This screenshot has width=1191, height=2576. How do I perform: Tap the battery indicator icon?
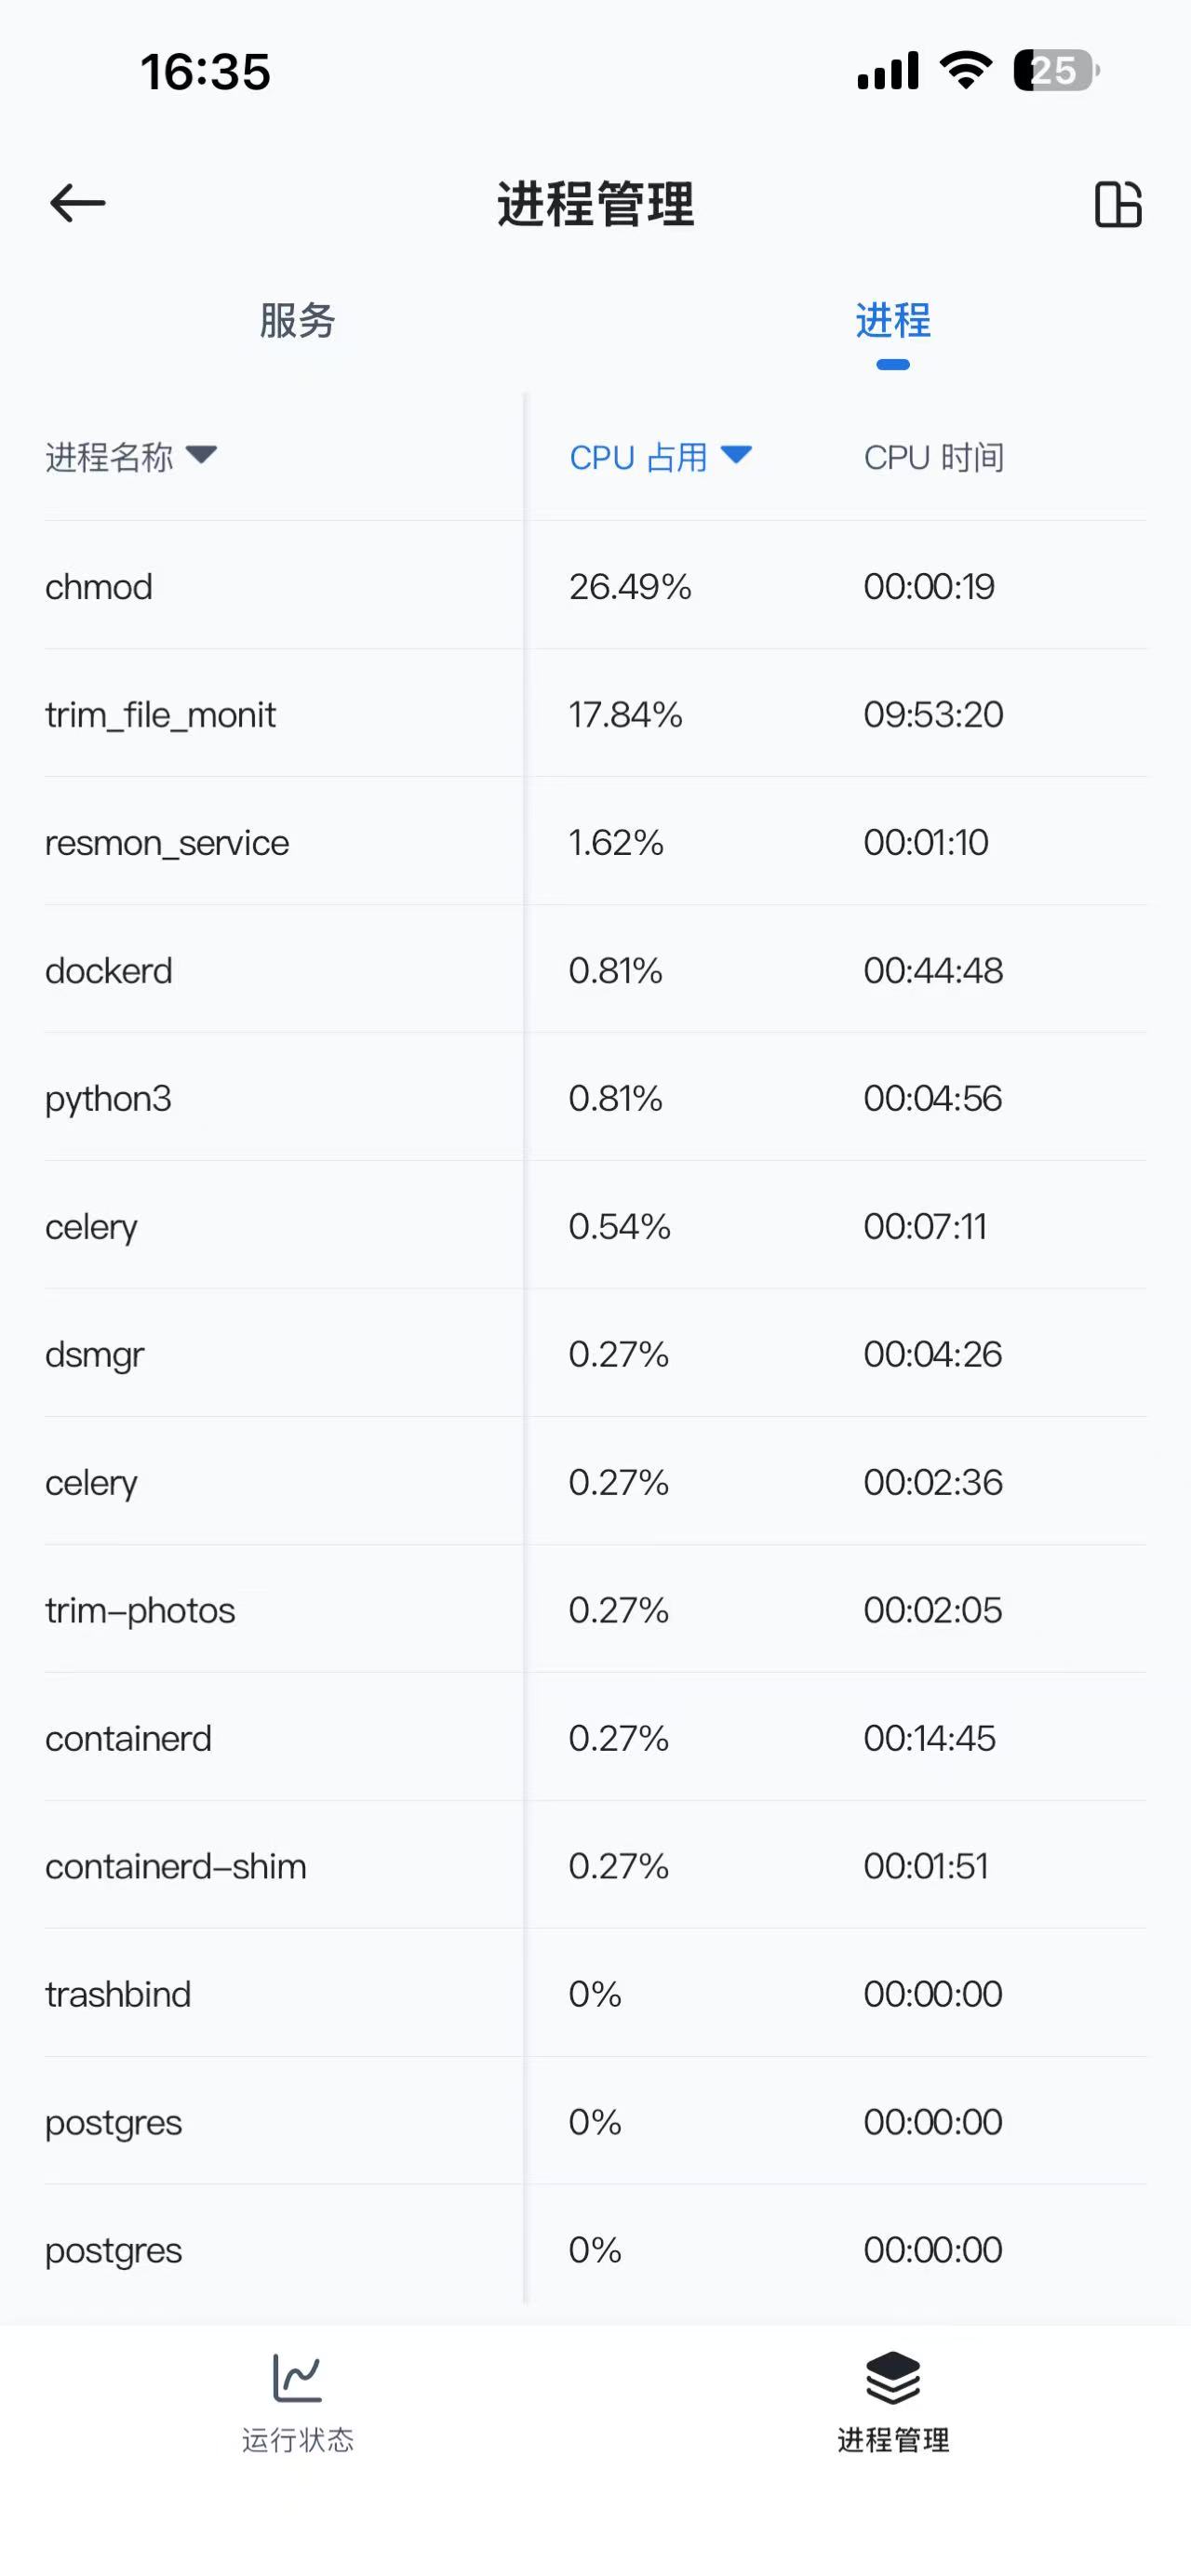pyautogui.click(x=1055, y=71)
